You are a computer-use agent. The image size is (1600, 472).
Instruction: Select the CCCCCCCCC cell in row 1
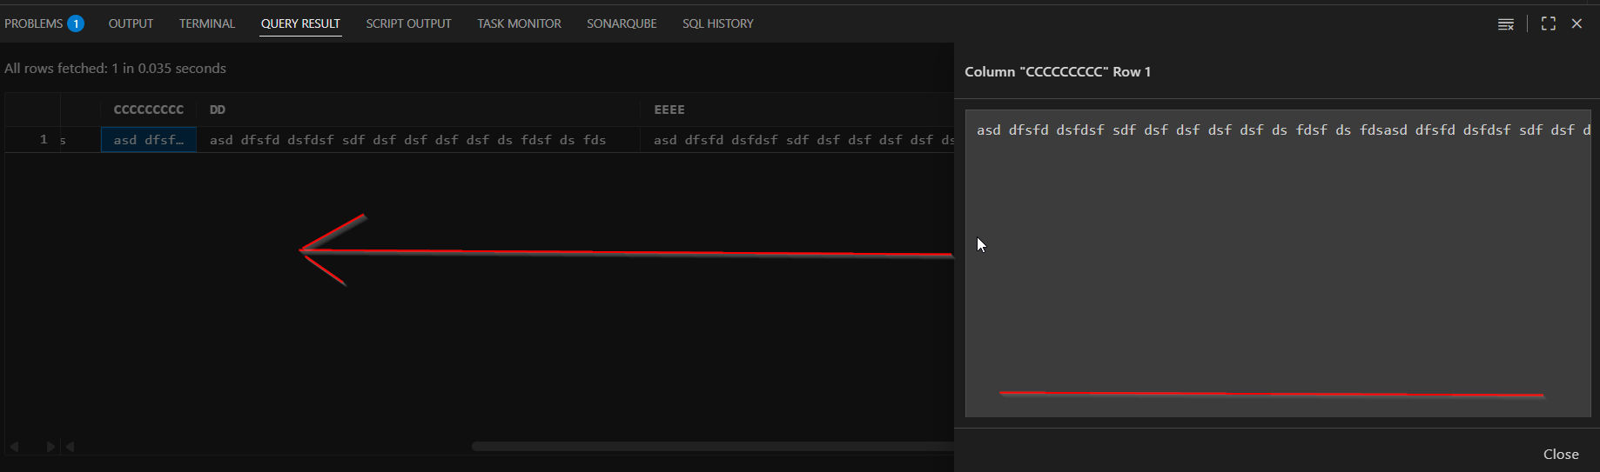[x=149, y=140]
